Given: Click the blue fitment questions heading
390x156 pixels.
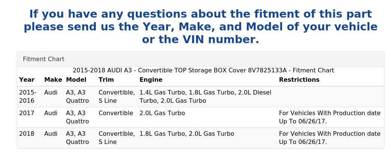Looking at the screenshot, I should point(201,27).
